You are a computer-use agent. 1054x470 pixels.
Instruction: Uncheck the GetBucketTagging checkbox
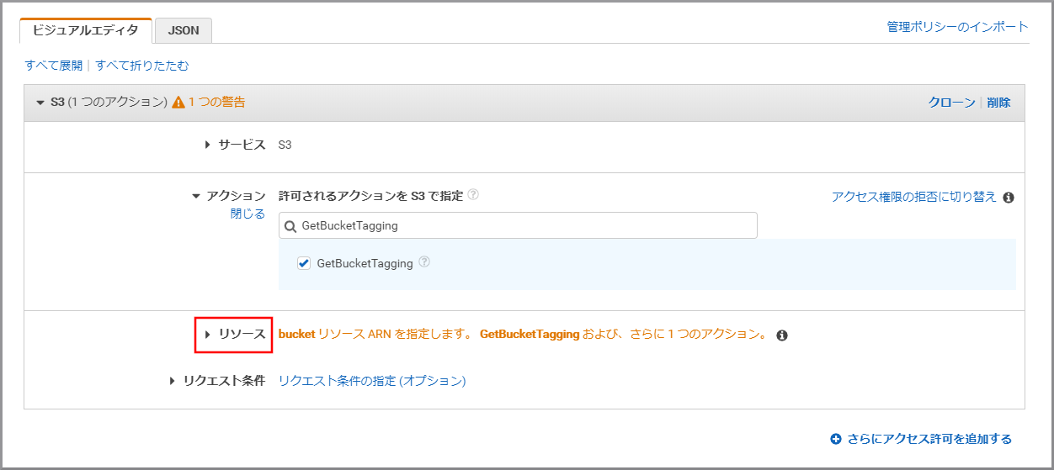(x=304, y=263)
